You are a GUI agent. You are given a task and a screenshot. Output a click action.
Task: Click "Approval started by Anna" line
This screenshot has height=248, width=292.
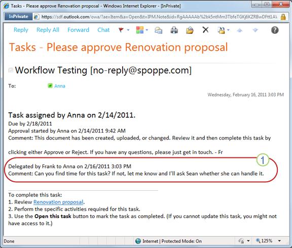coord(67,131)
